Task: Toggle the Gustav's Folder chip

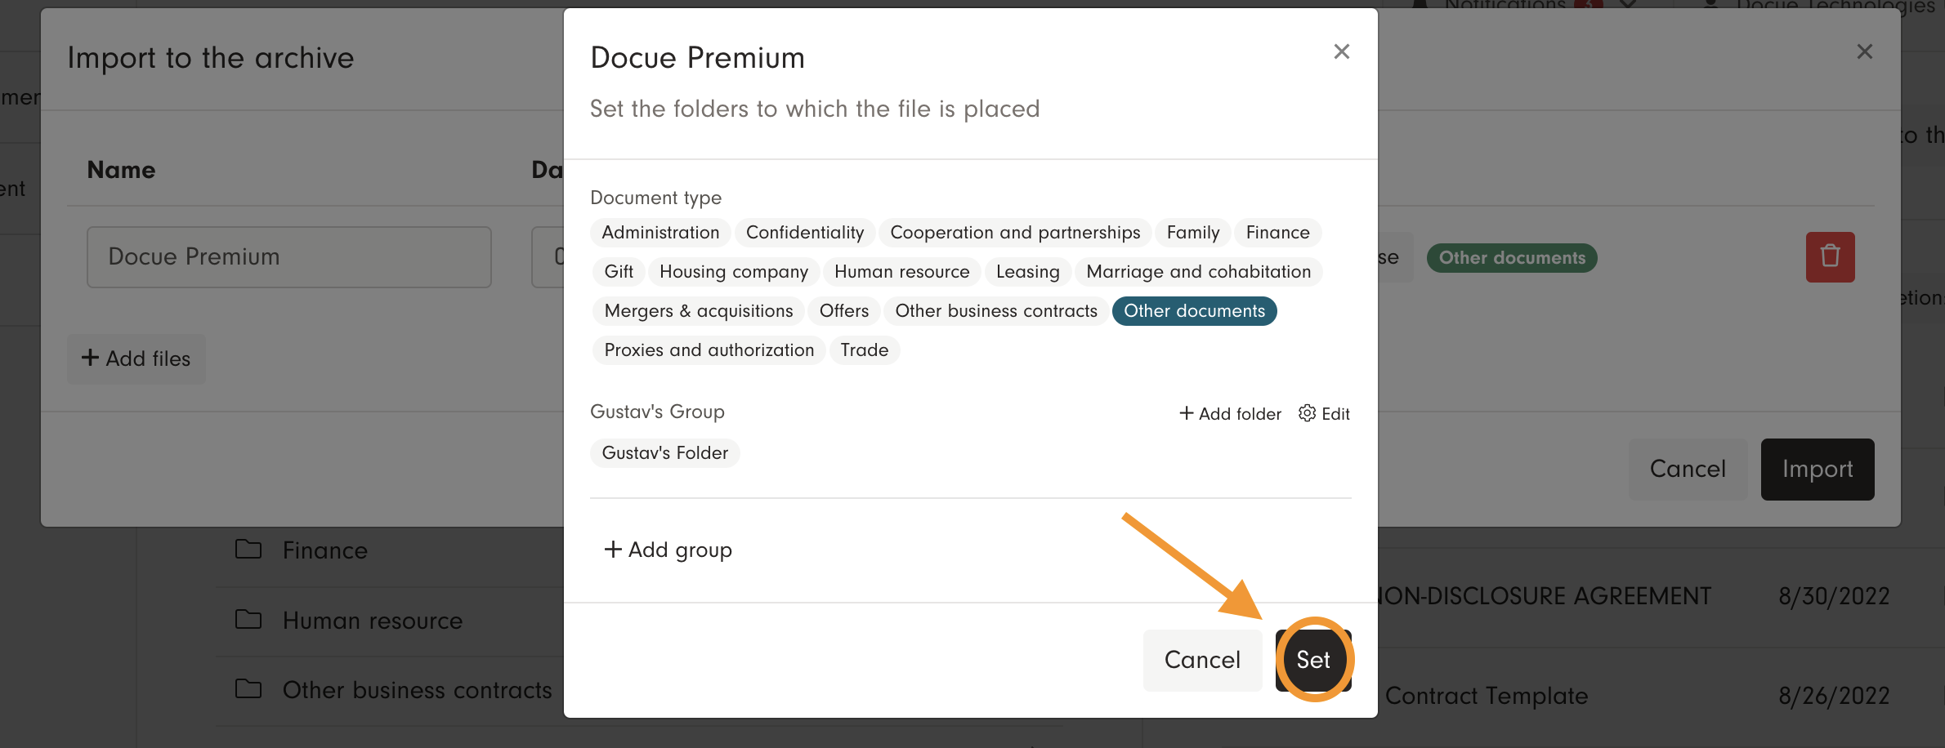Action: [x=664, y=453]
